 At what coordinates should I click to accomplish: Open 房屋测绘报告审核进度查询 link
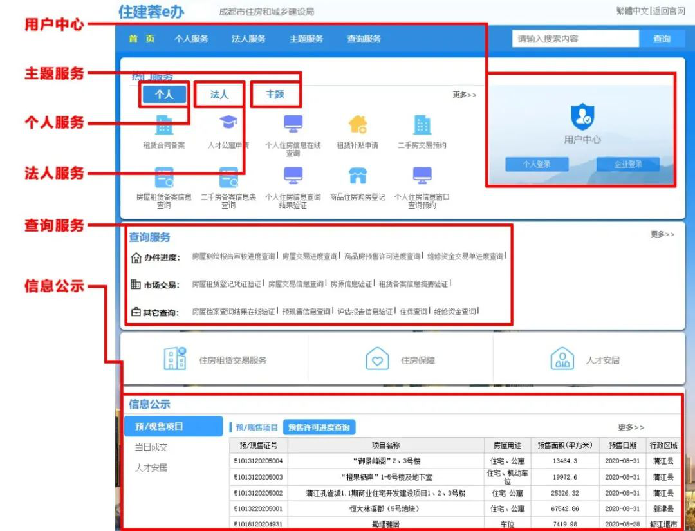coord(234,256)
